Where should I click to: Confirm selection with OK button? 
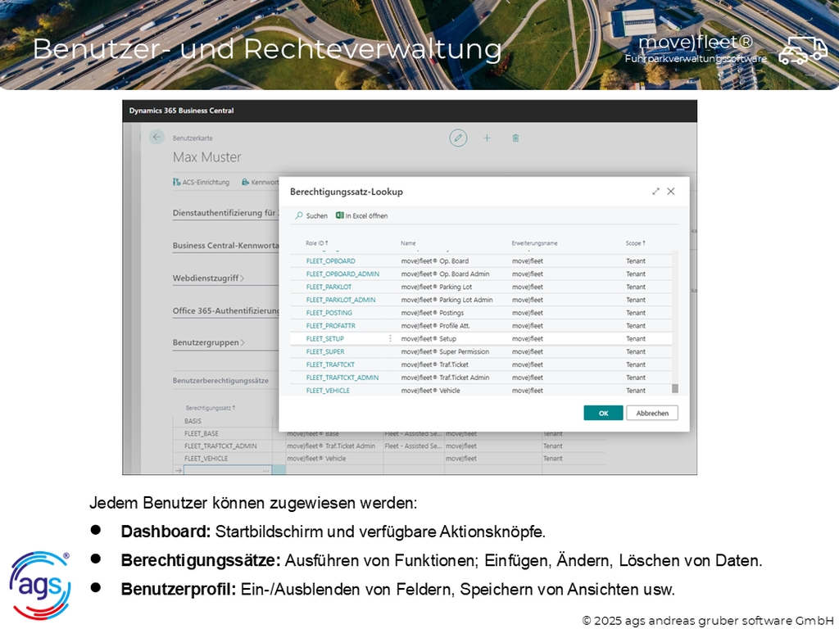(603, 413)
